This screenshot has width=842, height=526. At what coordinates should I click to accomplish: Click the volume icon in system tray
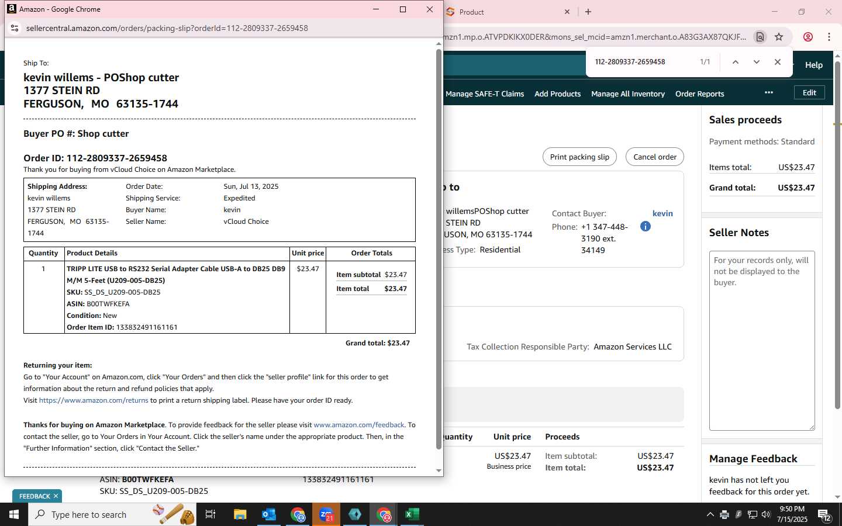pos(766,514)
